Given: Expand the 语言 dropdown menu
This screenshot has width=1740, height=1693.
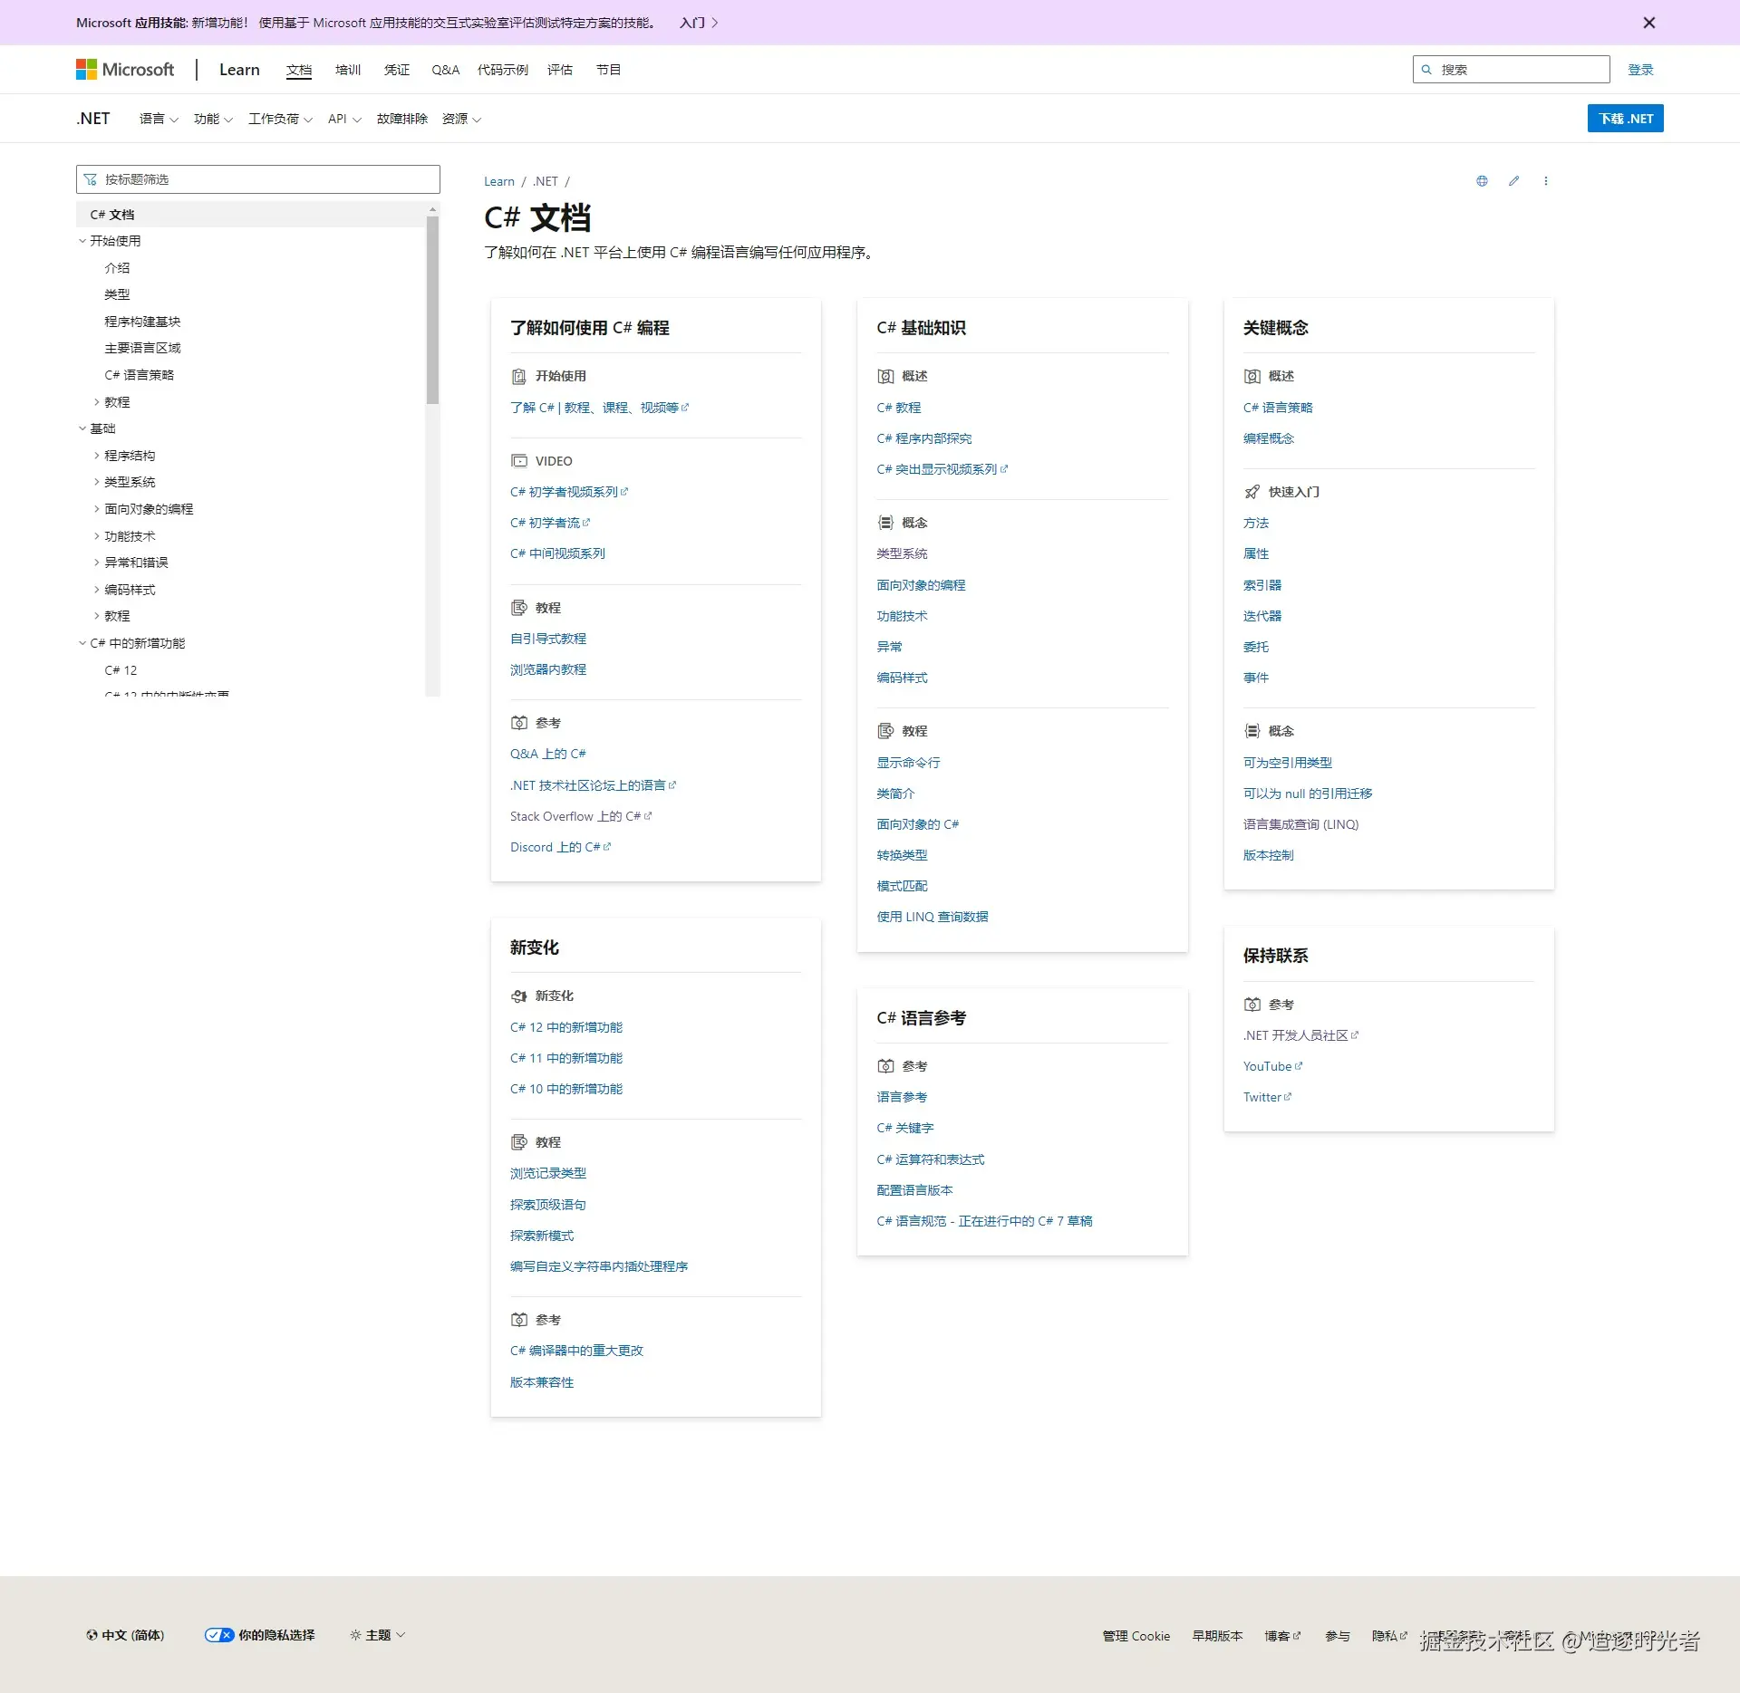Looking at the screenshot, I should [x=159, y=119].
